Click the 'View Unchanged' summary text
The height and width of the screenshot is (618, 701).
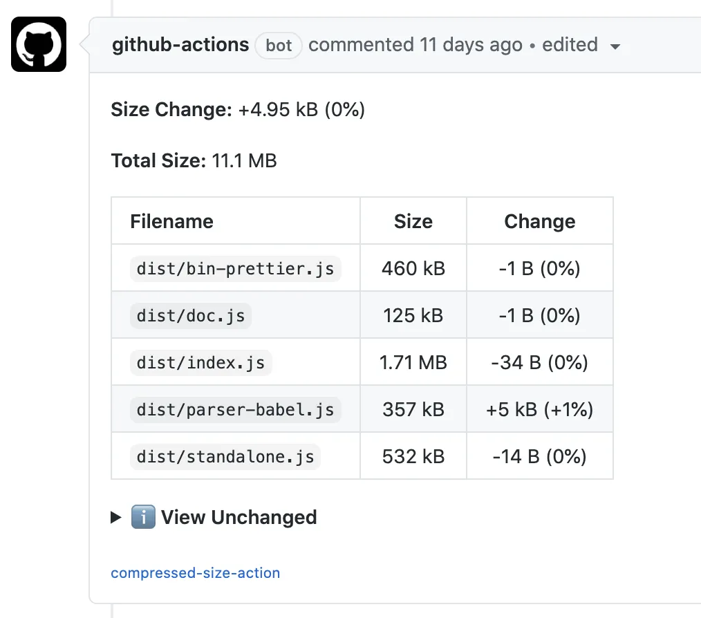239,517
